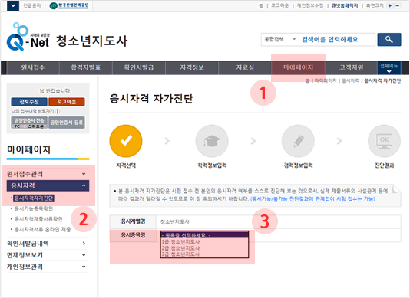Click the blue 시험 접수는 가능 notice text
410x298 pixels.
pos(312,199)
